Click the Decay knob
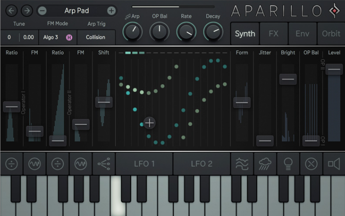This screenshot has height=216, width=345. (x=213, y=32)
